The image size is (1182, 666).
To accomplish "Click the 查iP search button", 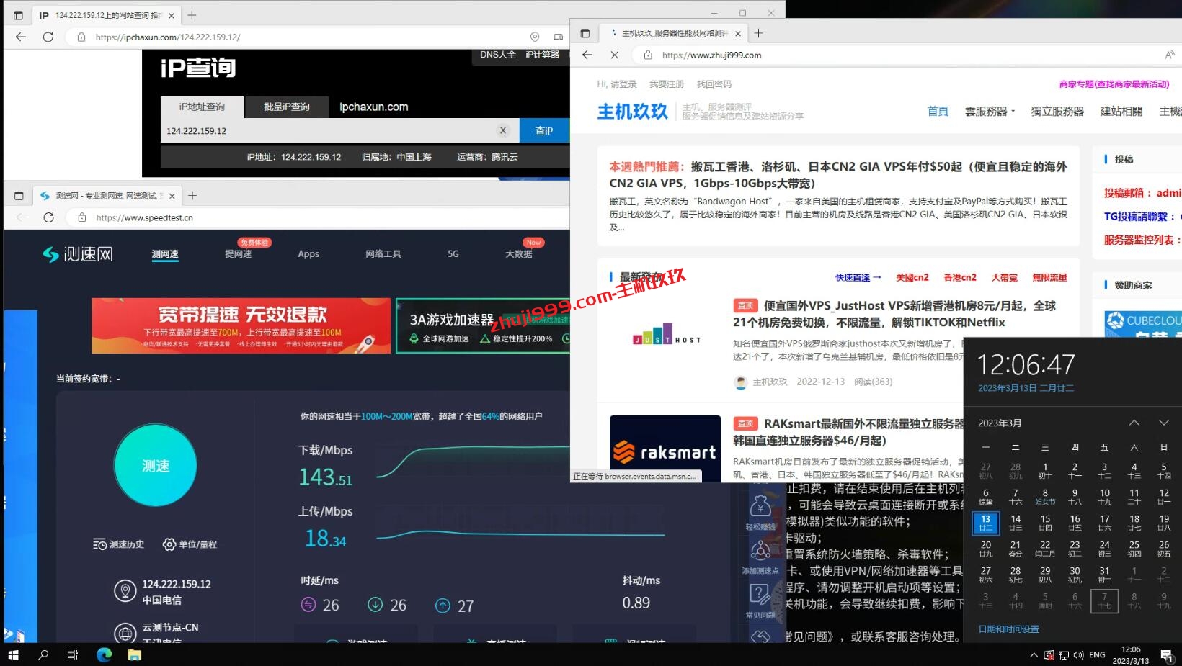I will pyautogui.click(x=544, y=130).
